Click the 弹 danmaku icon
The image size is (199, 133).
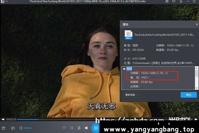click(x=72, y=128)
